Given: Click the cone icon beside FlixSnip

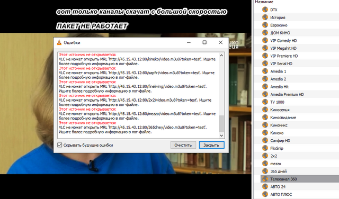Looking at the screenshot, I should coord(265,148).
